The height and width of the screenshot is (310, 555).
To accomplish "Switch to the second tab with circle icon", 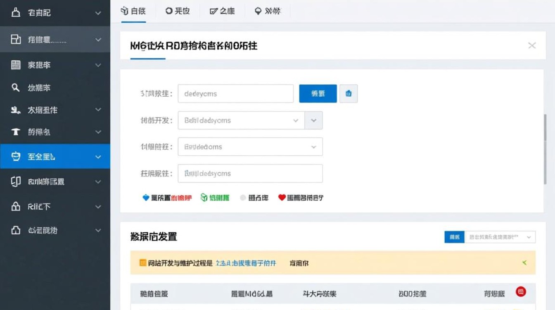I will [x=177, y=11].
